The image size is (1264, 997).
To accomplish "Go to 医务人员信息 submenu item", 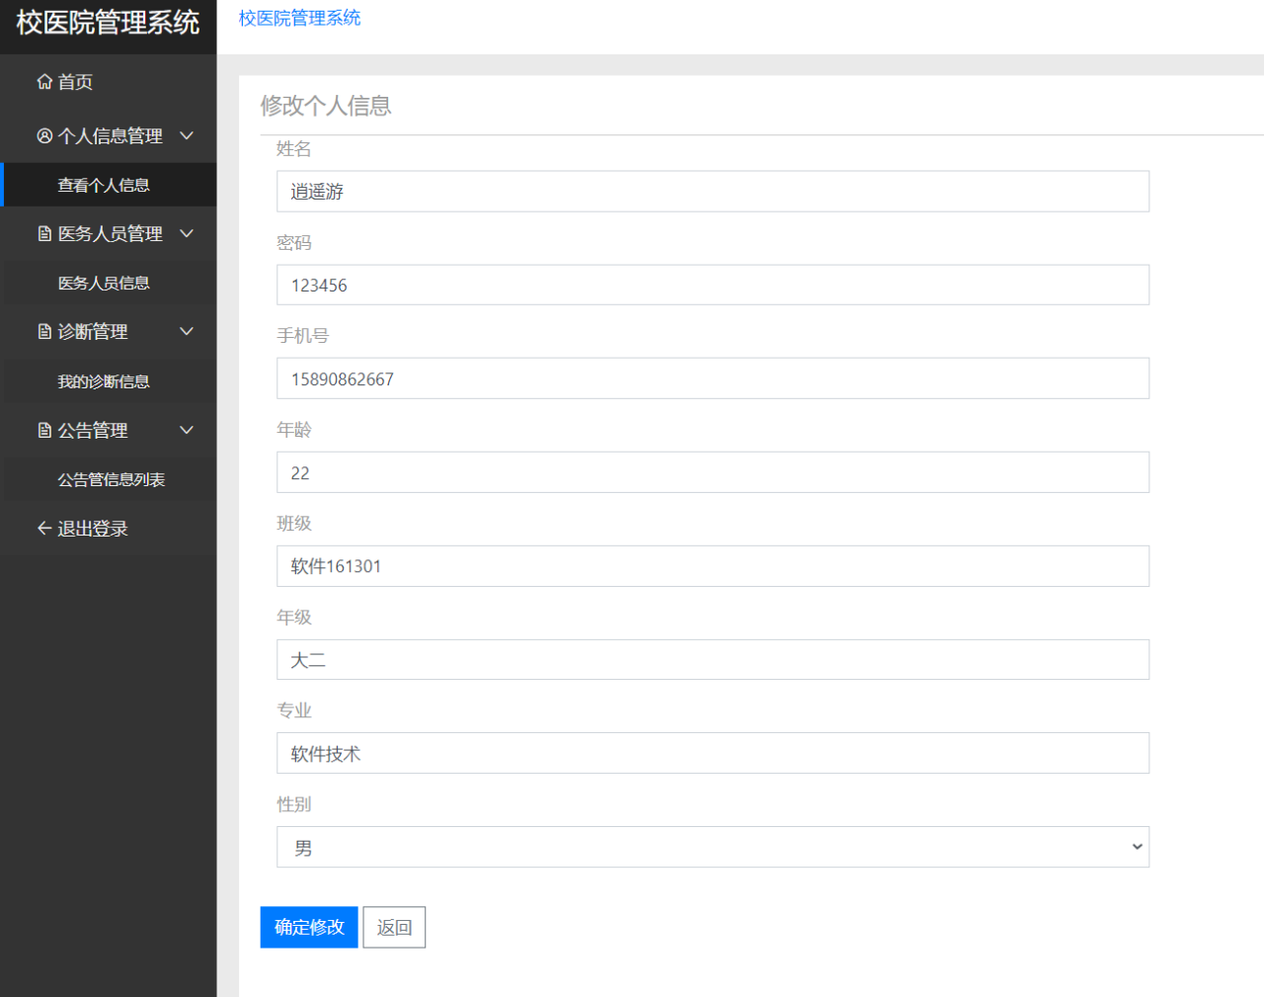I will pyautogui.click(x=104, y=284).
